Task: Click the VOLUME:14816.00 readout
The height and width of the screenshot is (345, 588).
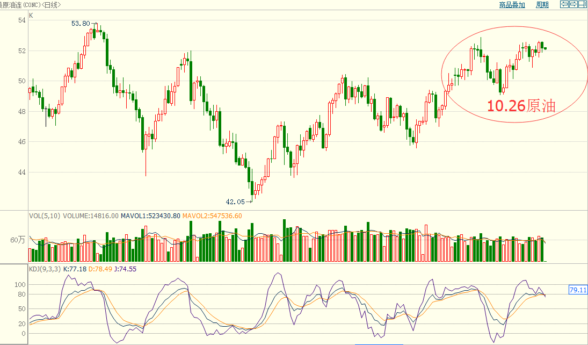Action: pos(90,216)
